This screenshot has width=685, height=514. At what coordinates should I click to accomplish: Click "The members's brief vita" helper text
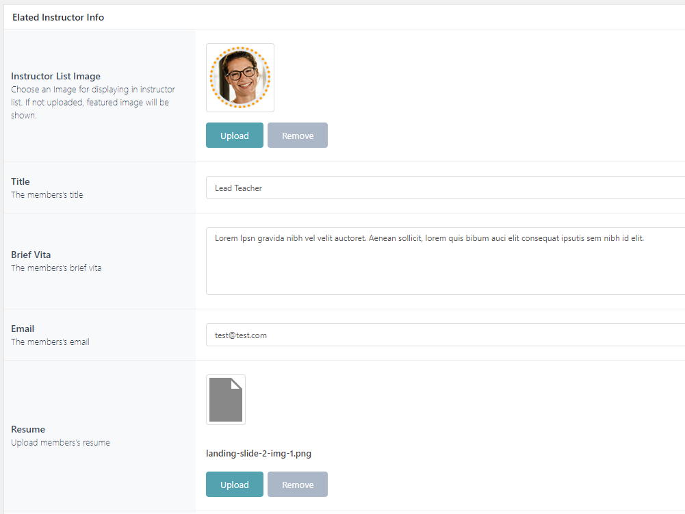tap(56, 268)
